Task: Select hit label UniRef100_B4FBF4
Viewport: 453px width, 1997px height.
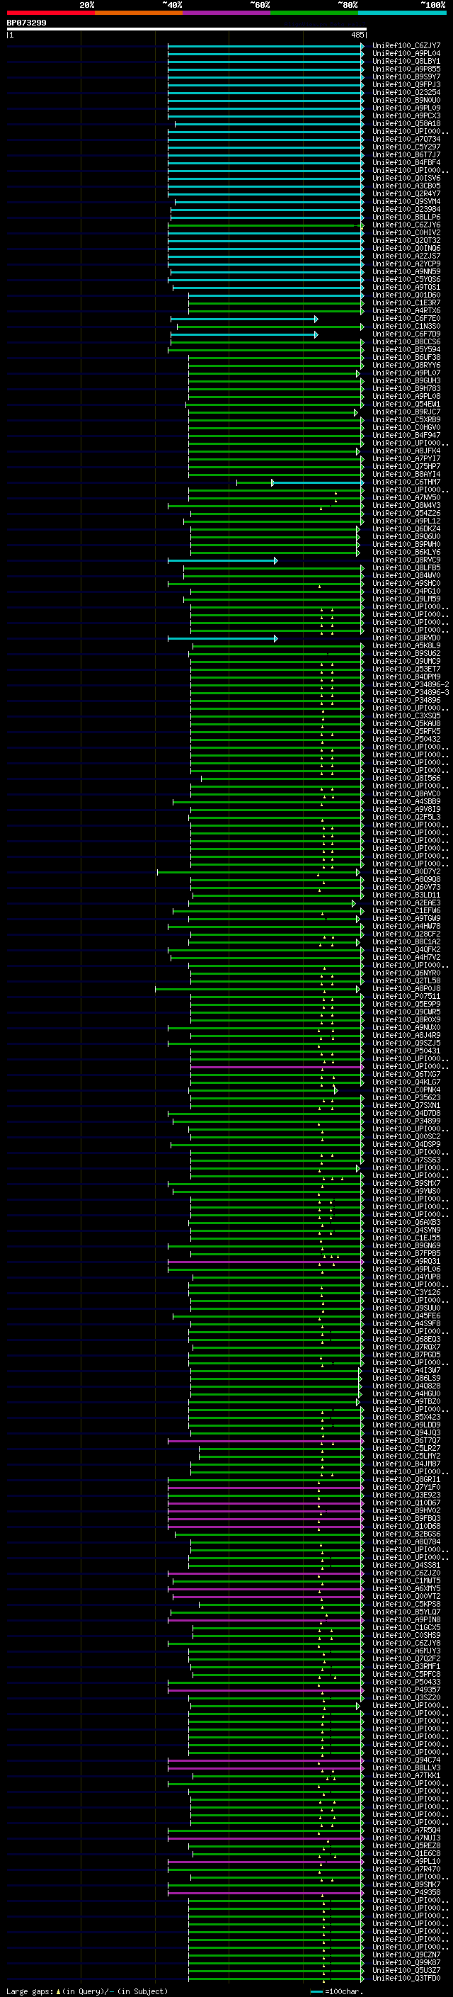Action: point(406,163)
